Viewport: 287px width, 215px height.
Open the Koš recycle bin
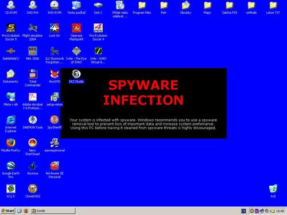click(273, 189)
